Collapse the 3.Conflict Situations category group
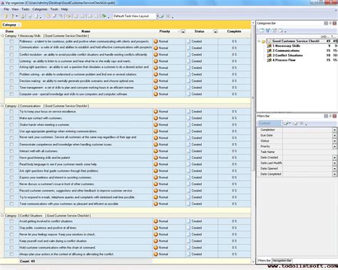The width and height of the screenshot is (338, 270). click(2, 216)
